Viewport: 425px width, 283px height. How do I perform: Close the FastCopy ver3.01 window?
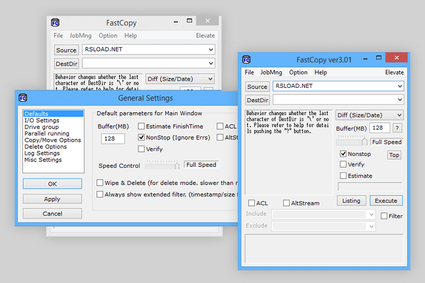click(396, 58)
